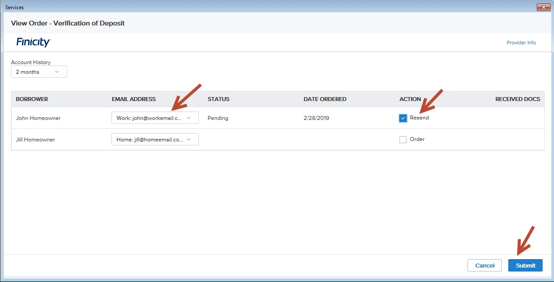Click the RECEIVED DOCS column header

click(x=518, y=99)
